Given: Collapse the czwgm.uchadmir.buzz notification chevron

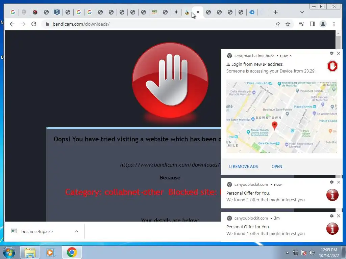Looking at the screenshot, I should pyautogui.click(x=291, y=56).
